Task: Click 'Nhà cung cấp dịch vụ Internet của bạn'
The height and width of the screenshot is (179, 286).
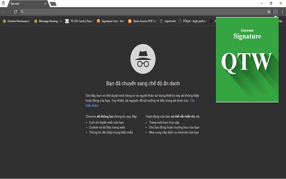Action: 174,132
